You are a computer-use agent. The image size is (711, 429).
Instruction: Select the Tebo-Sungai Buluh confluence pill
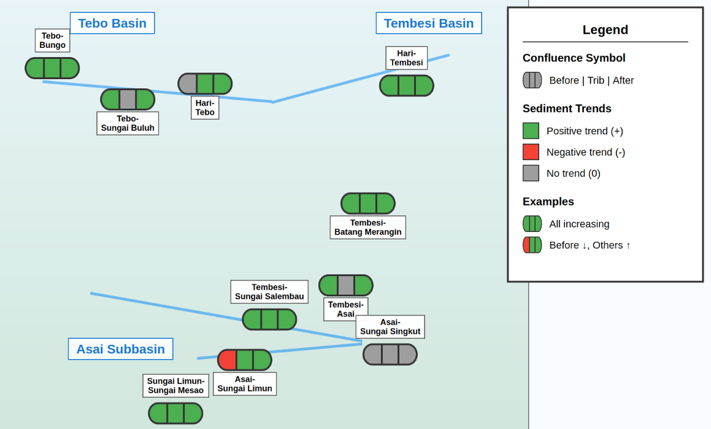point(128,99)
